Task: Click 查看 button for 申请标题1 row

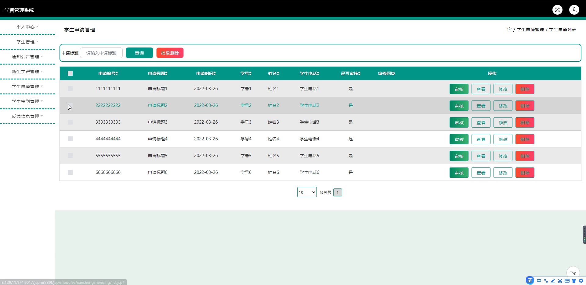Action: [x=481, y=89]
